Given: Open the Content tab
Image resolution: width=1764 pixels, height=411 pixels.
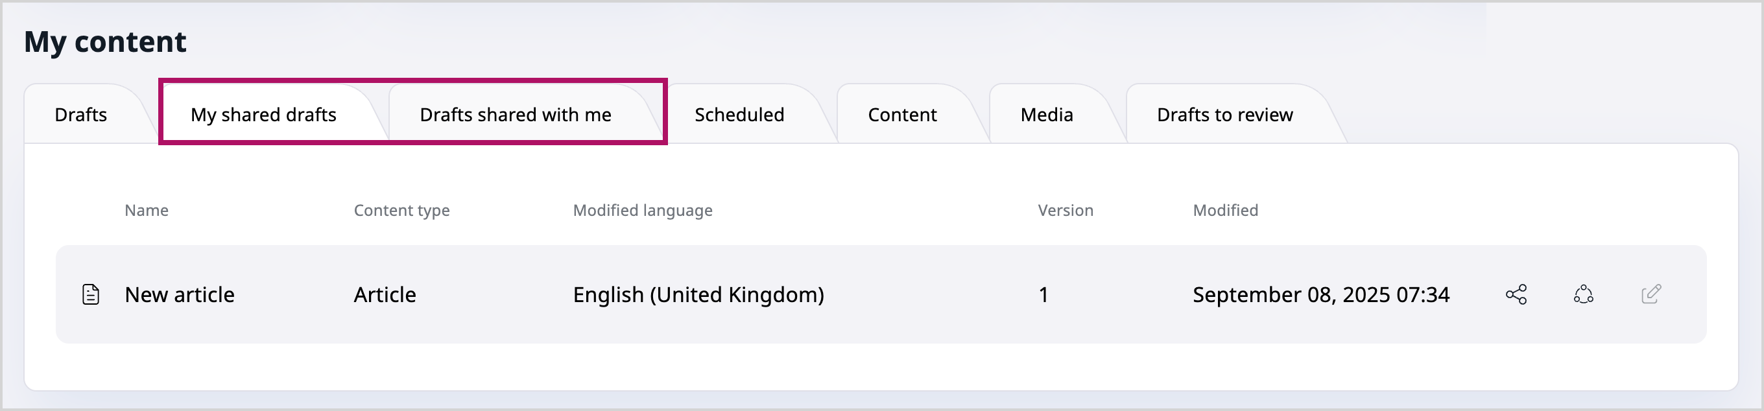Looking at the screenshot, I should click(901, 114).
